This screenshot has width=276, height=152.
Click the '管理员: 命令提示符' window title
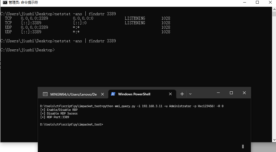23,3
